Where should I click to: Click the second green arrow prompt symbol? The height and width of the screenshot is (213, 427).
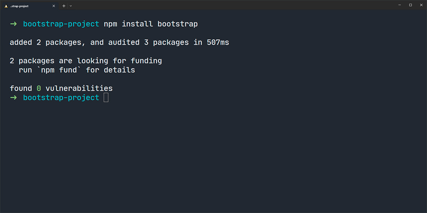click(13, 97)
